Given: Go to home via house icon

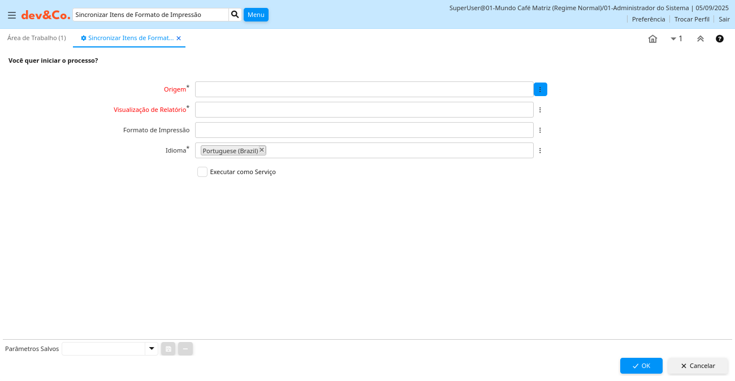Looking at the screenshot, I should click(x=652, y=39).
